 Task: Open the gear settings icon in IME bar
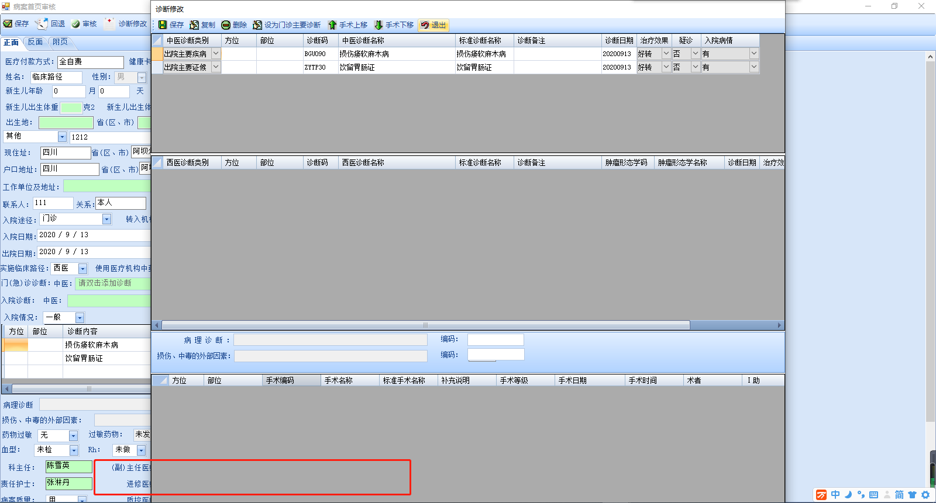tap(925, 495)
